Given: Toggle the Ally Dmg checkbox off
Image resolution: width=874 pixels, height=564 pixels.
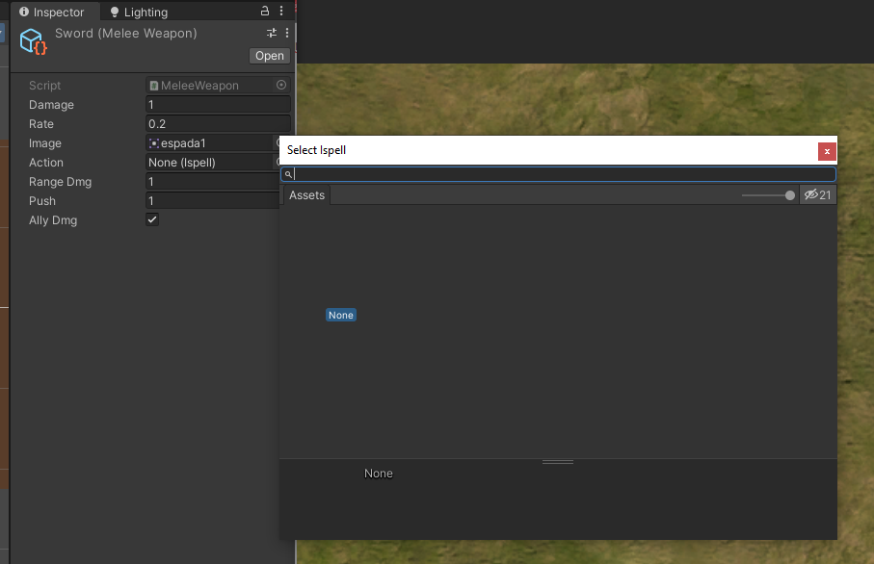Looking at the screenshot, I should pos(151,219).
